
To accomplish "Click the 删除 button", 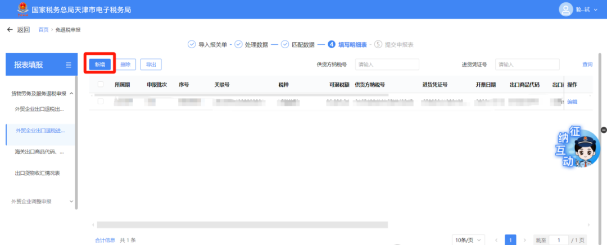I will (125, 64).
